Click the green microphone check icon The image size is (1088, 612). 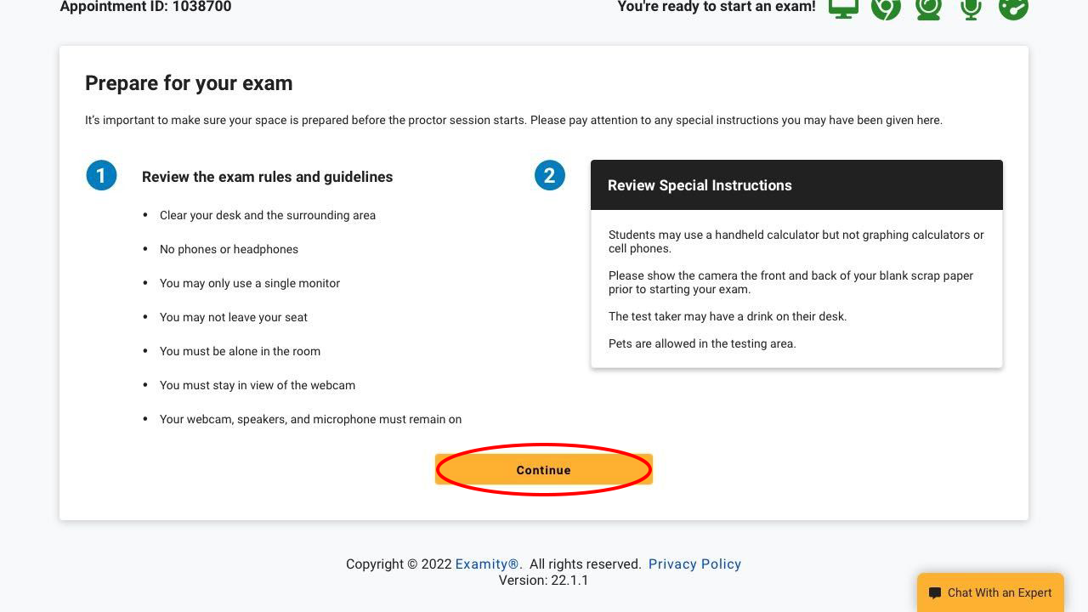(971, 8)
